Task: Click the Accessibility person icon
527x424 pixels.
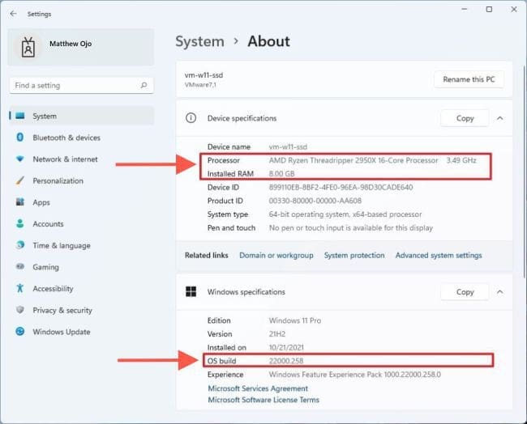Action: coord(20,289)
